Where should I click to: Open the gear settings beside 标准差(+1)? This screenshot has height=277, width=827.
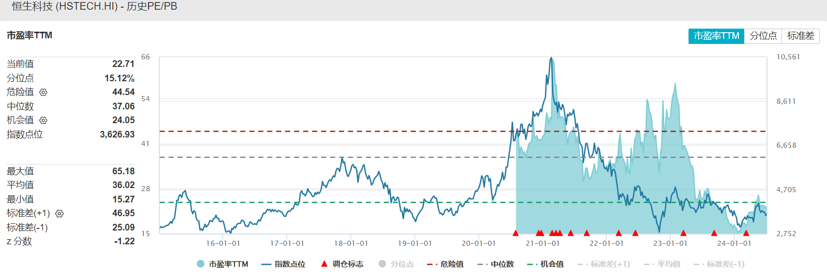[59, 214]
